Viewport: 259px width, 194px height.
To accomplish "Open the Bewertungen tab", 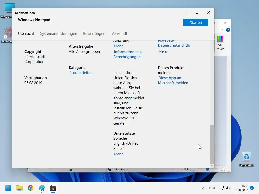I will point(94,34).
